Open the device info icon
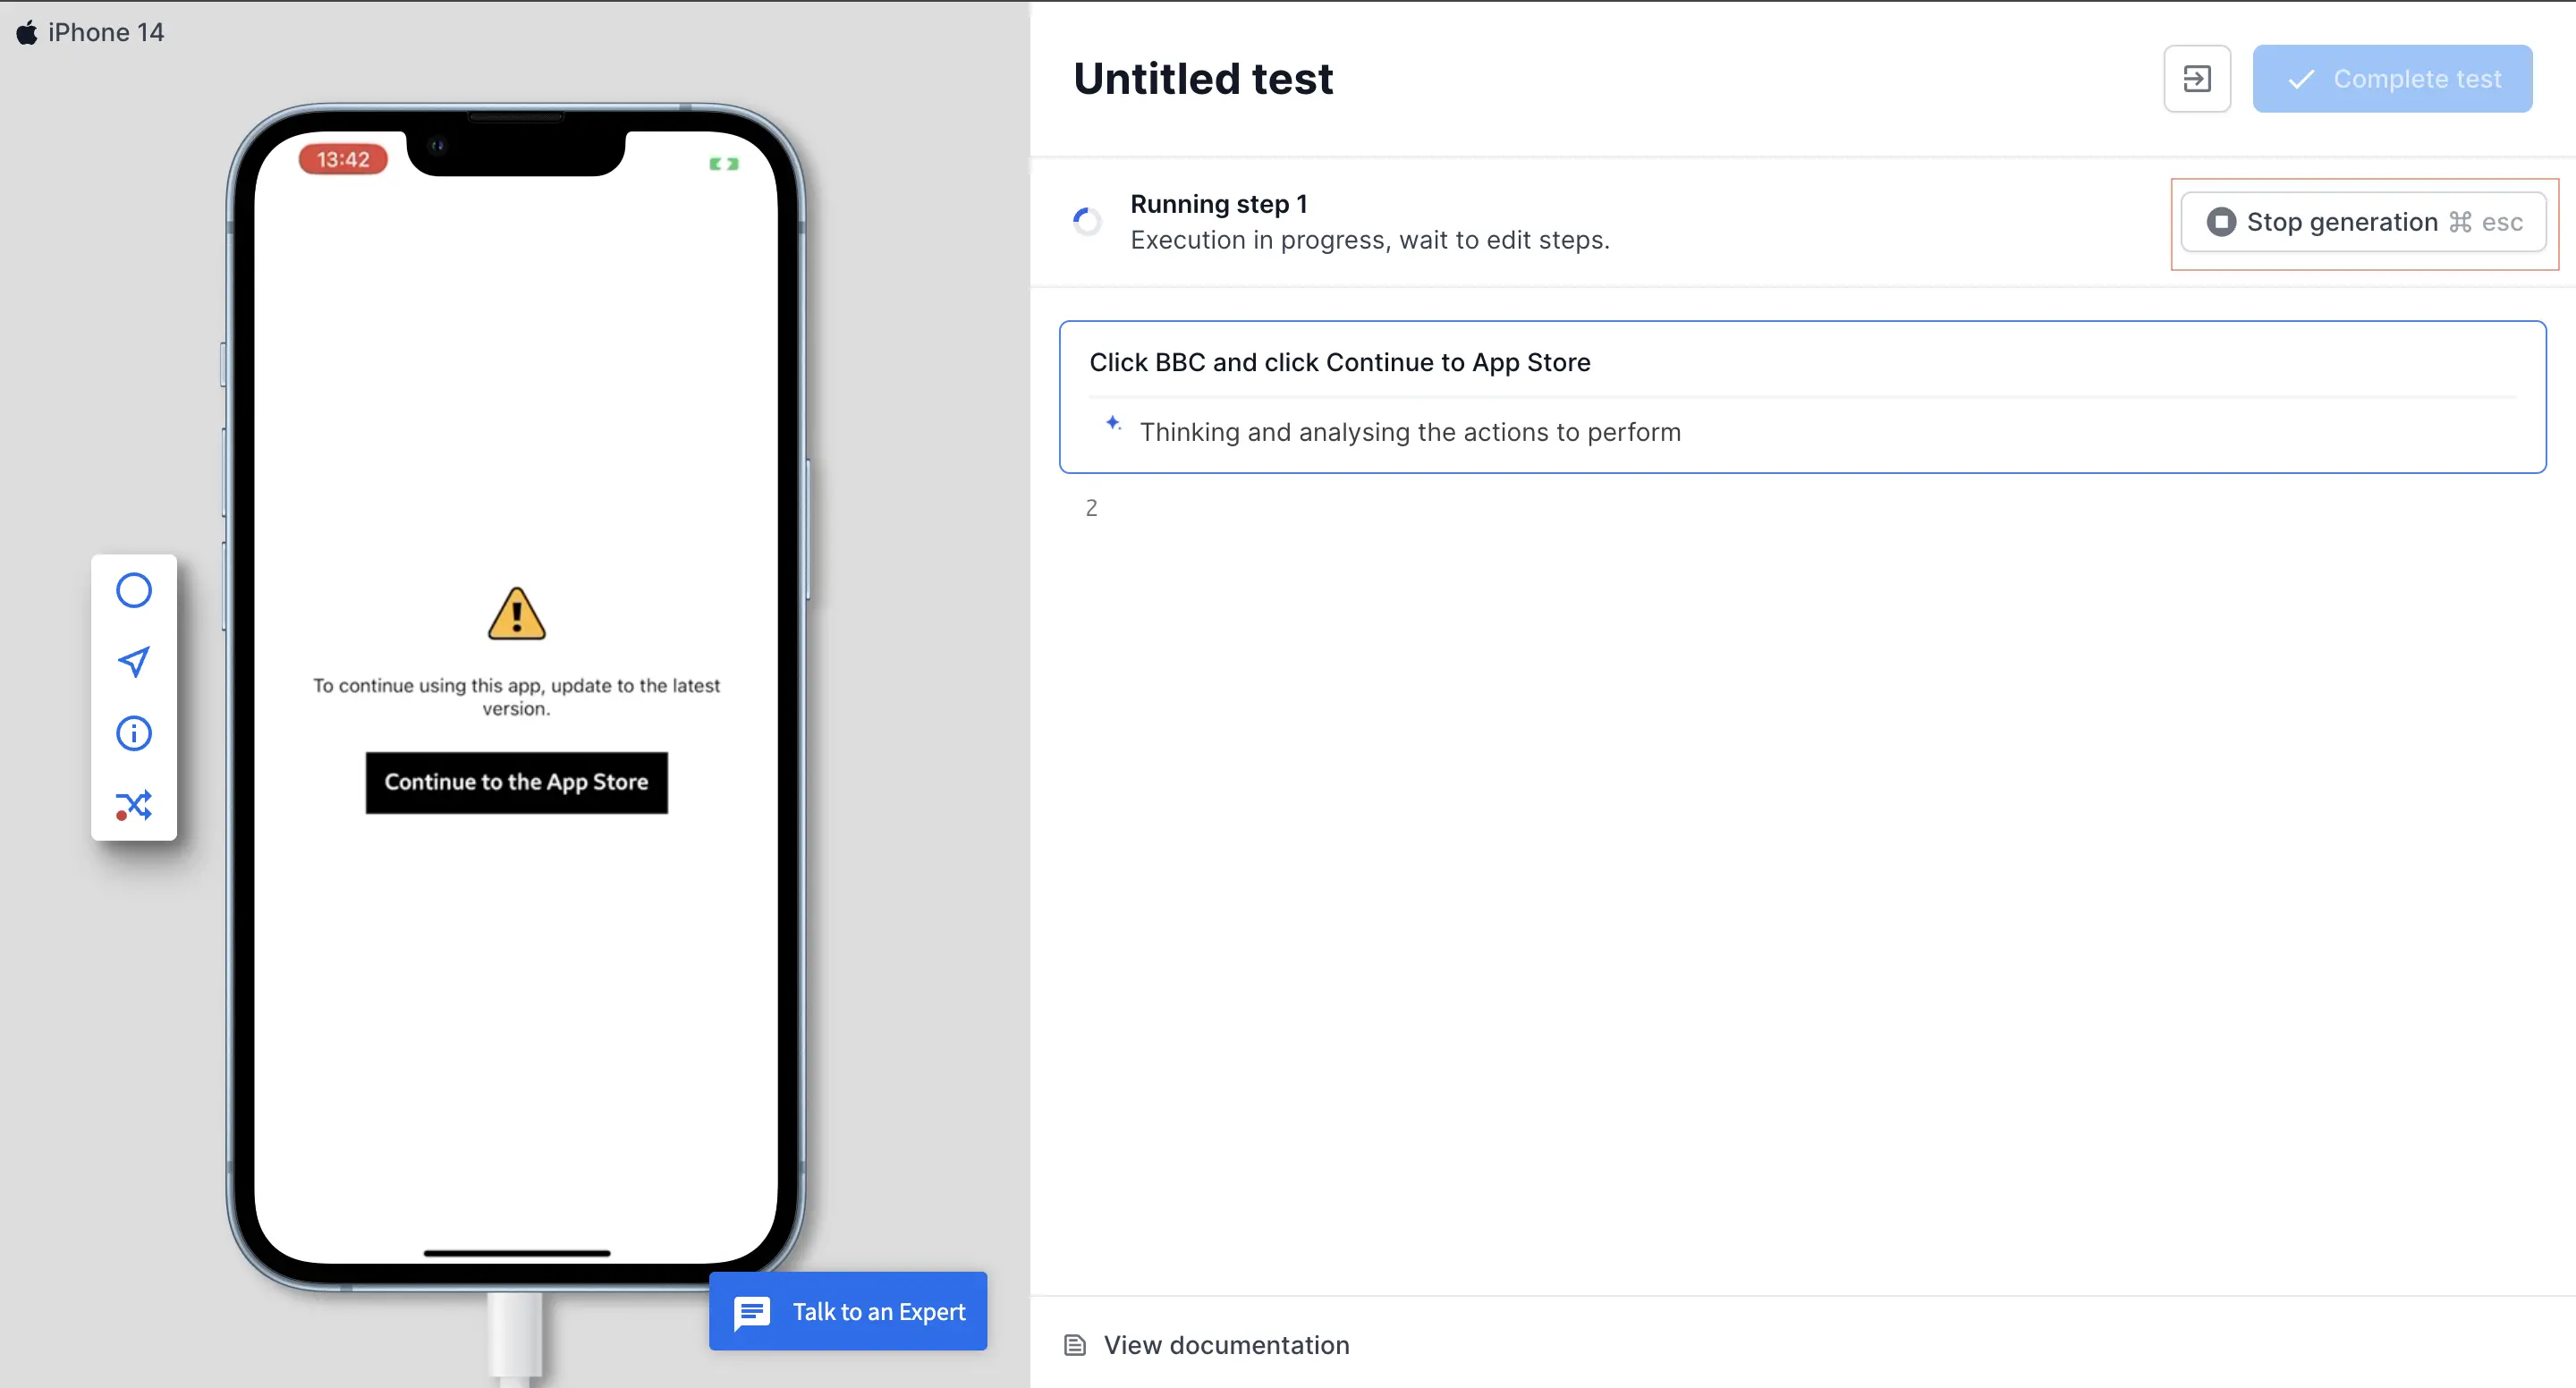Image resolution: width=2576 pixels, height=1388 pixels. pyautogui.click(x=134, y=733)
